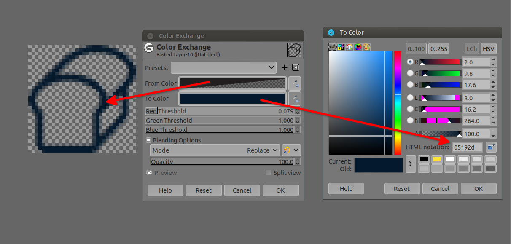Switch to the CMYK color selector tab
511x244 pixels.
tap(341, 47)
